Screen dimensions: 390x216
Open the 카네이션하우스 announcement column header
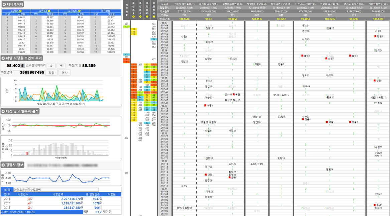pyautogui.click(x=281, y=4)
